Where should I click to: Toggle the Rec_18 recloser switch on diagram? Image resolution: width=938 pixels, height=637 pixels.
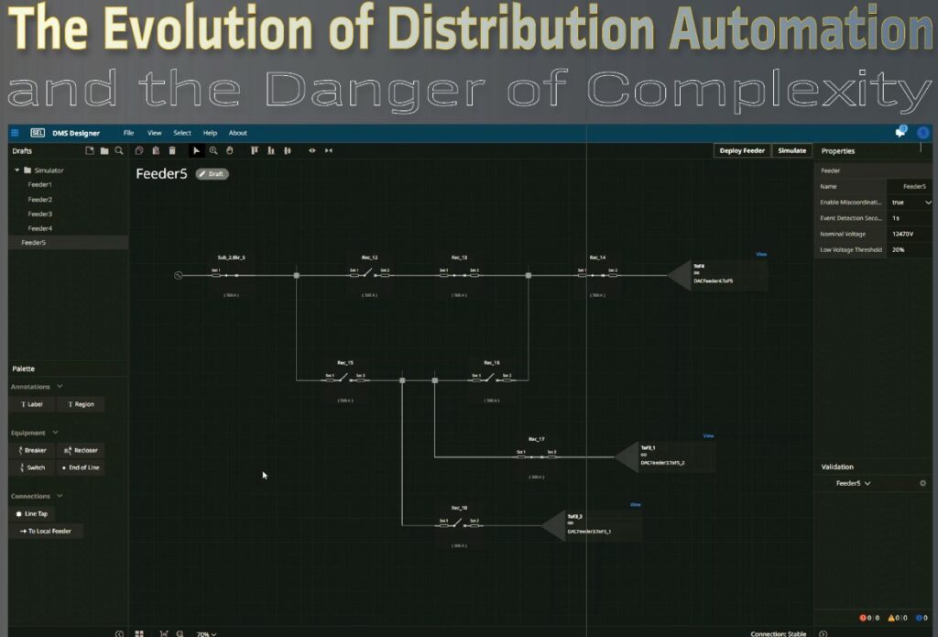click(x=459, y=524)
